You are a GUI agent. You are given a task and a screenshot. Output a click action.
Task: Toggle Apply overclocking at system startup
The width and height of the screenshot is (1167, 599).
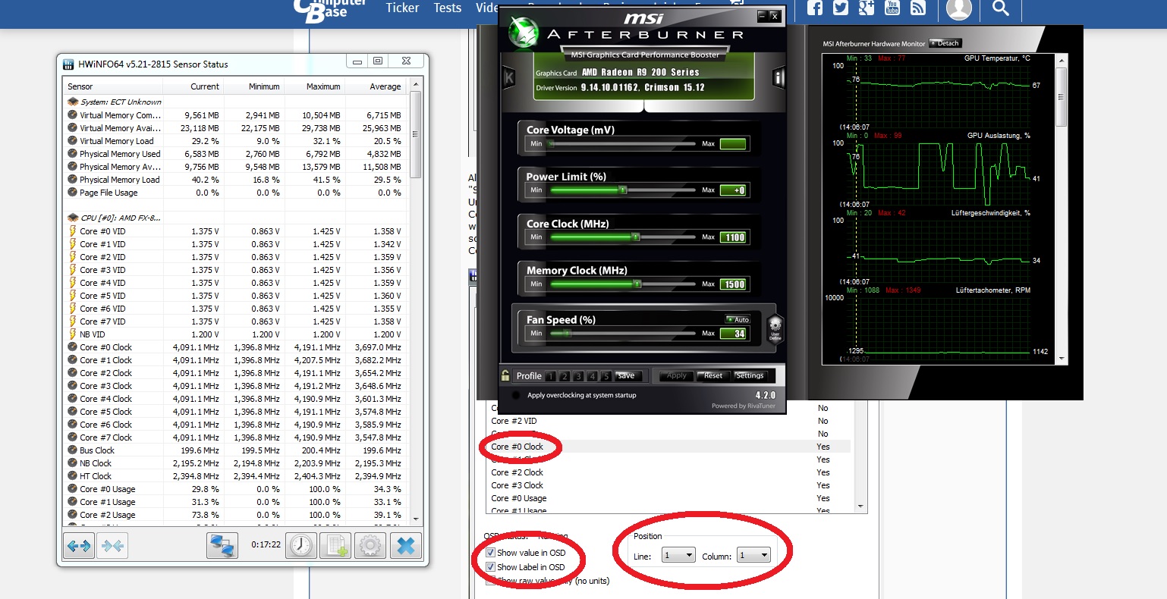(516, 395)
